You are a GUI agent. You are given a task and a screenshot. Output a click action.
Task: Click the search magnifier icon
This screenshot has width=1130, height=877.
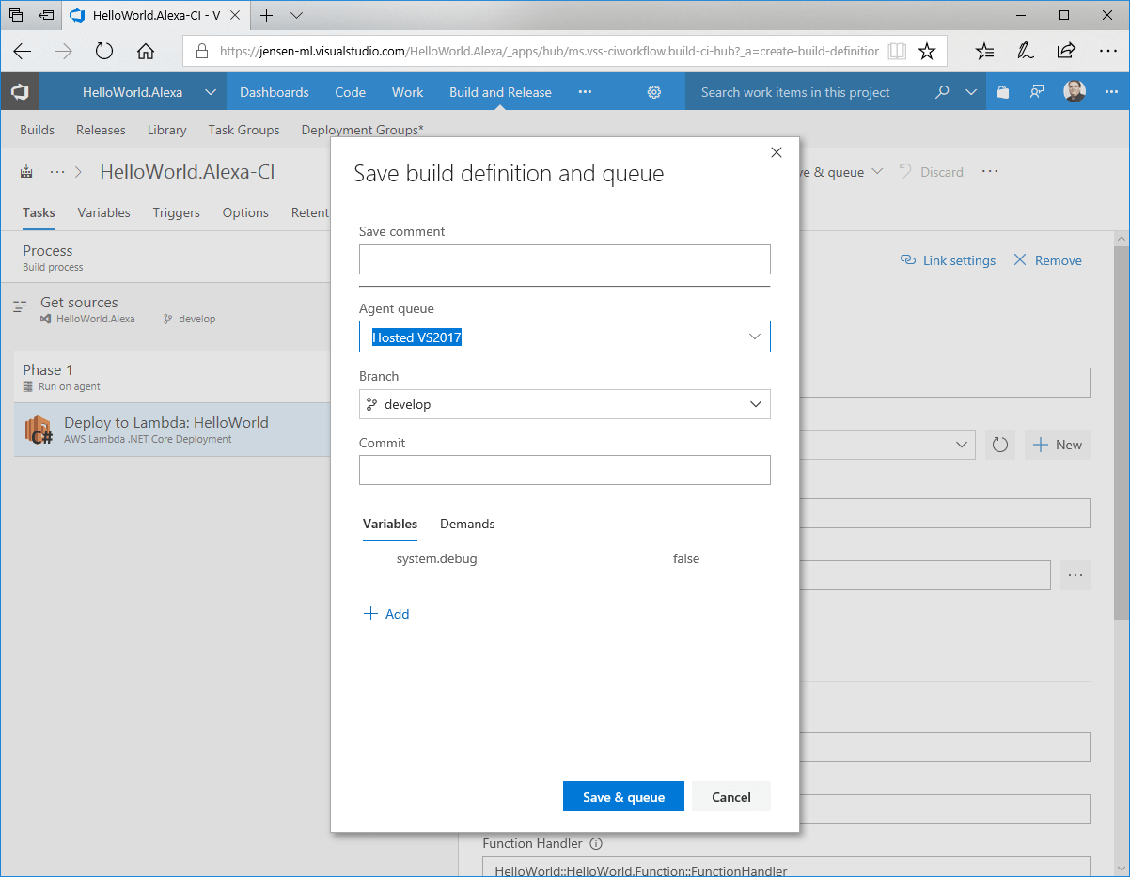point(942,92)
